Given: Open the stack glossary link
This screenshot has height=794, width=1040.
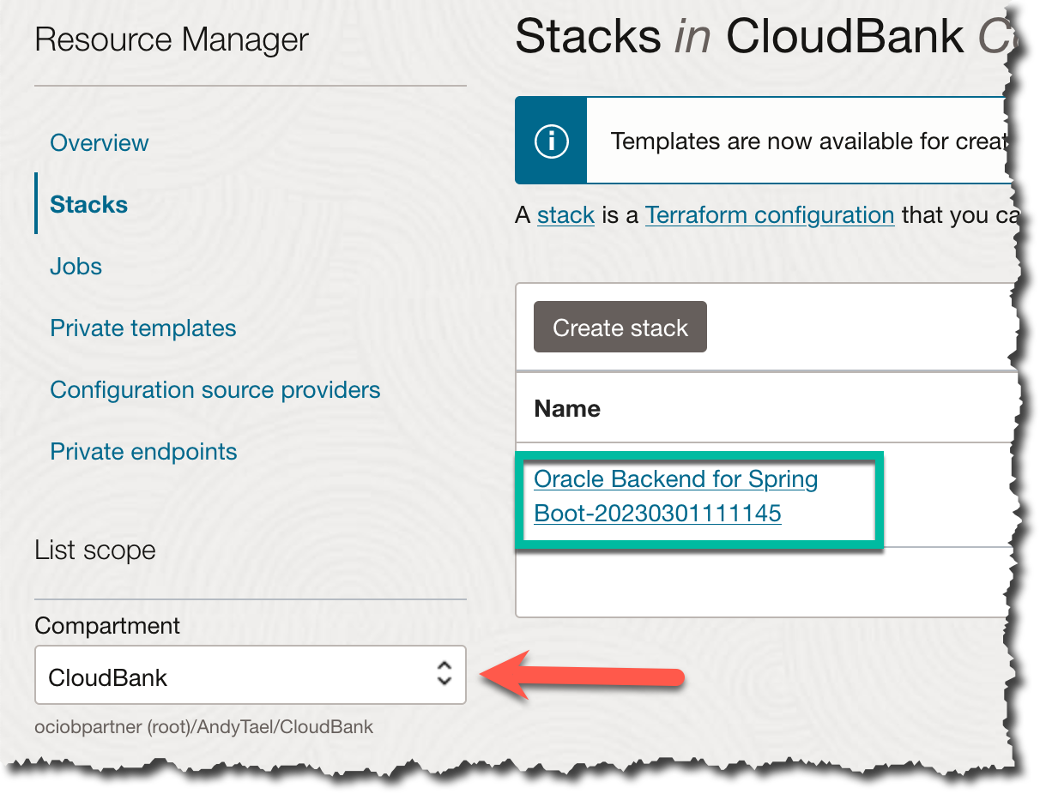Looking at the screenshot, I should pos(565,215).
